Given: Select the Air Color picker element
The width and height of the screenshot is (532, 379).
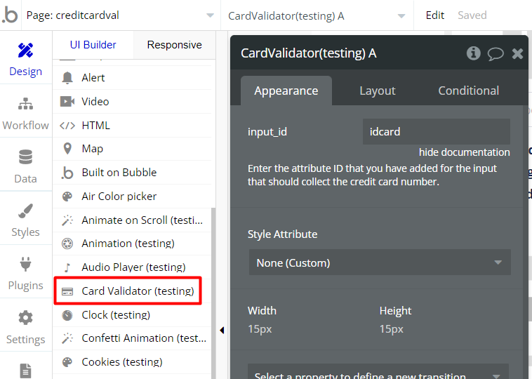Looking at the screenshot, I should 119,197.
